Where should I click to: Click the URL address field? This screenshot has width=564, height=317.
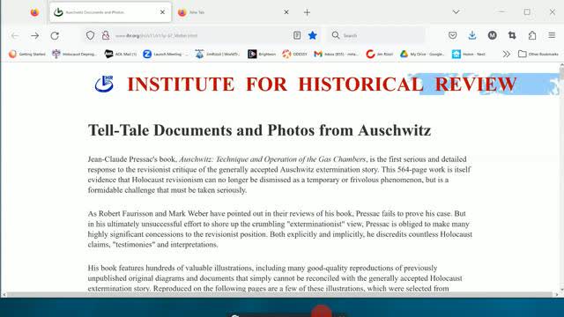pyautogui.click(x=202, y=35)
